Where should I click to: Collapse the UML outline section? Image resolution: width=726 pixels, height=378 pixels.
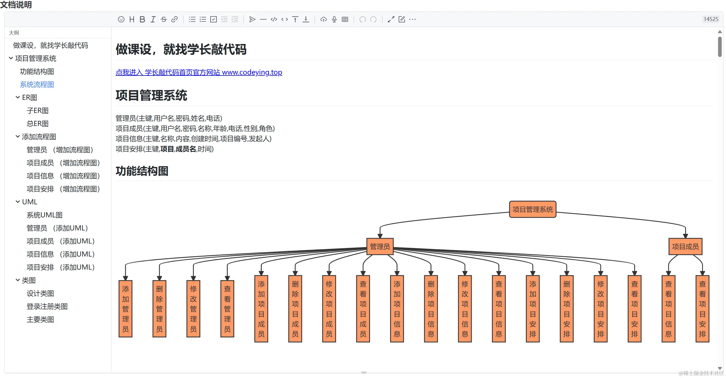17,202
